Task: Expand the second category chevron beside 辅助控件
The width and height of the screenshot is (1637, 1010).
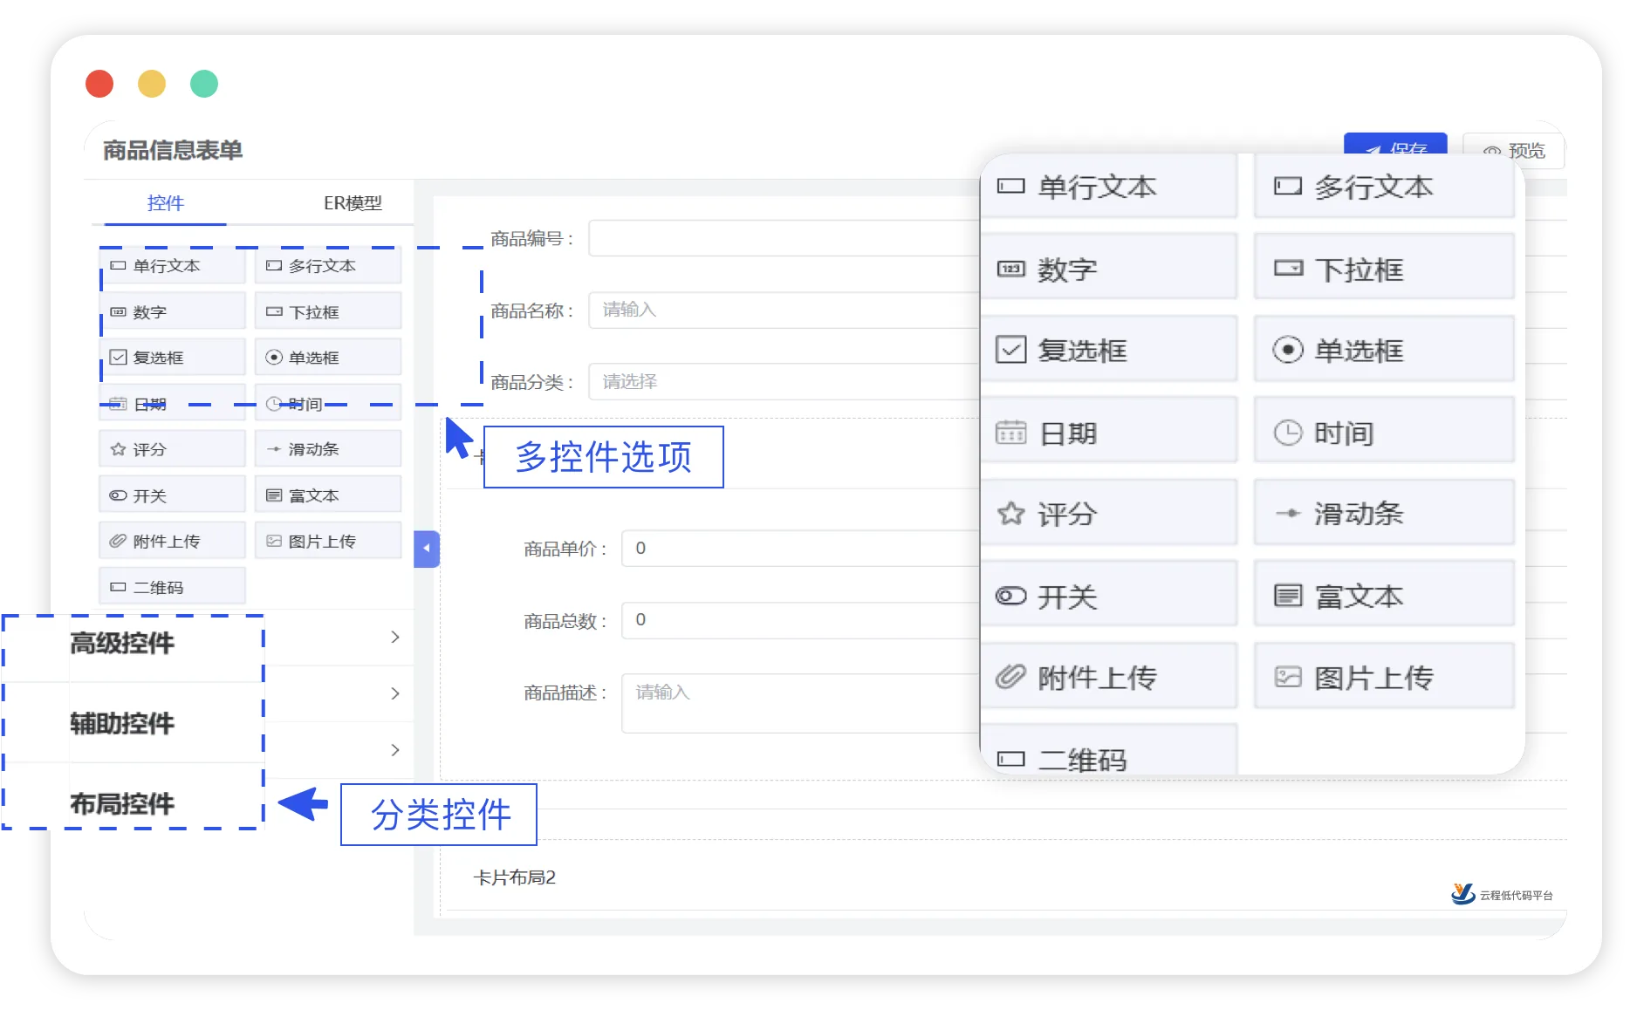Action: (x=395, y=694)
